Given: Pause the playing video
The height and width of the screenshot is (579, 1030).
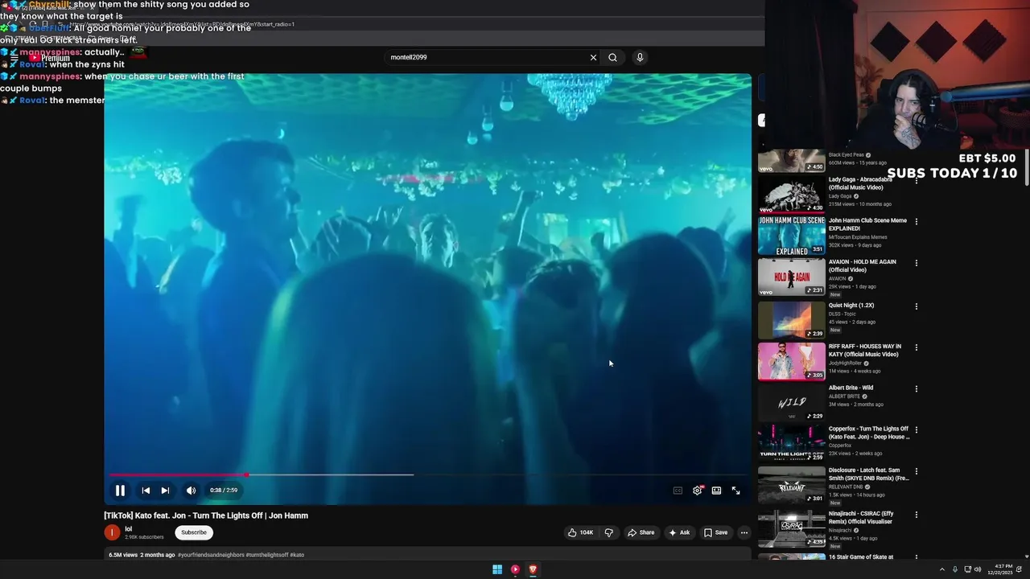Looking at the screenshot, I should (120, 491).
